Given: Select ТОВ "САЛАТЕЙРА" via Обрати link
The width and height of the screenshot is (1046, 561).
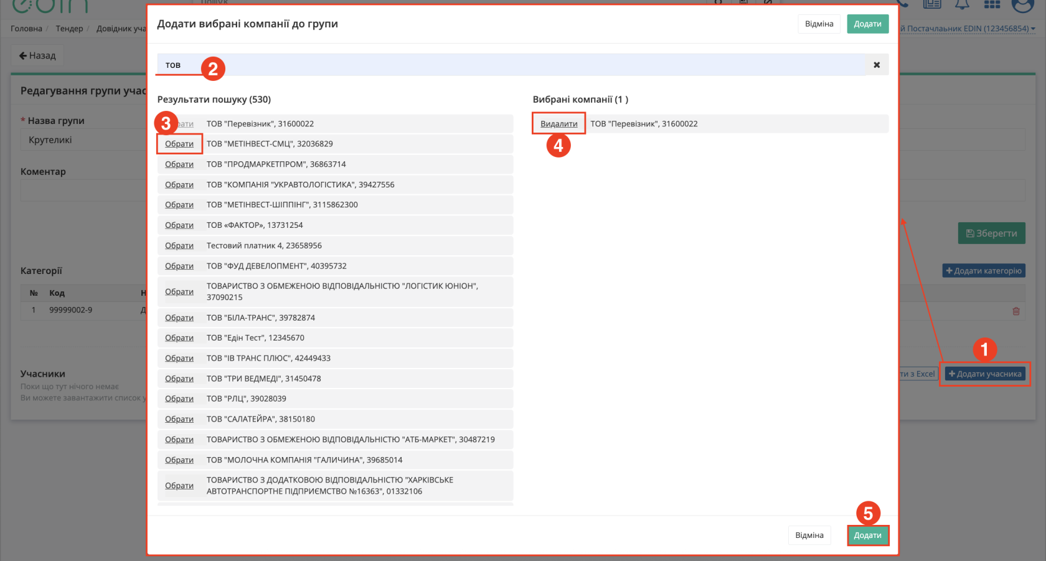Looking at the screenshot, I should point(179,419).
